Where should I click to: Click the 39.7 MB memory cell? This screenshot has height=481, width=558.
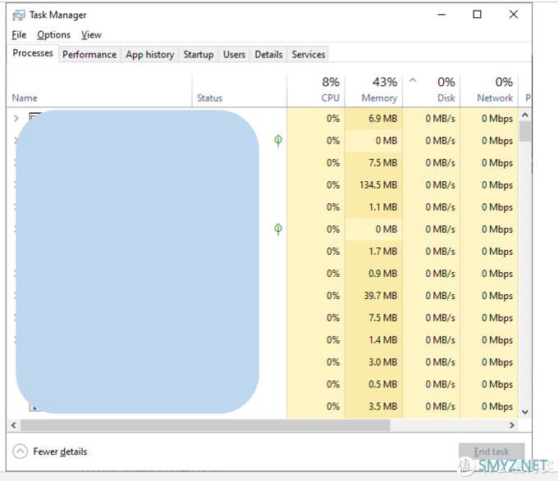(373, 296)
